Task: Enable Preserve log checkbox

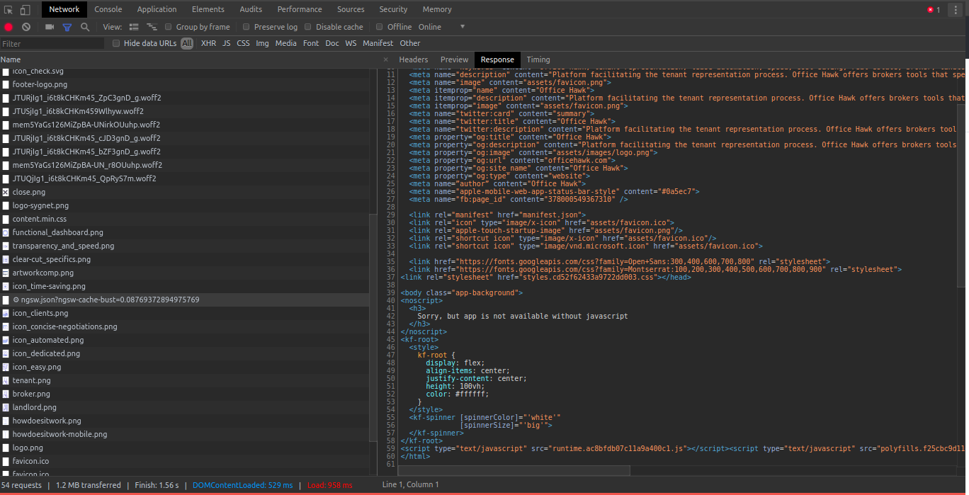Action: 246,27
